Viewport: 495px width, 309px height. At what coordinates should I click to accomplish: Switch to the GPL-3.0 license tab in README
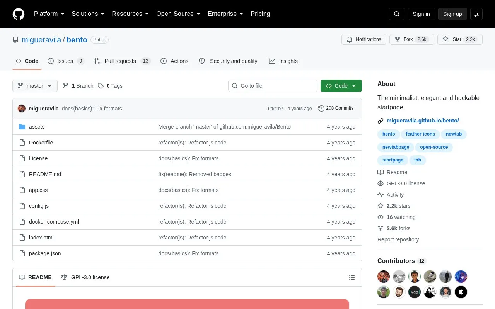tap(85, 277)
